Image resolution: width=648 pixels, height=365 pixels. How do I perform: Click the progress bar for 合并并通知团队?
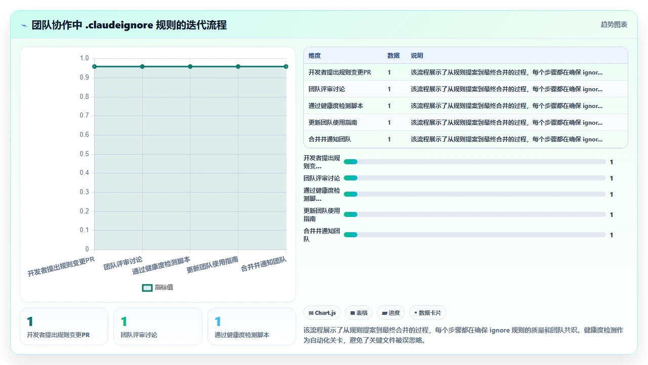coord(475,235)
